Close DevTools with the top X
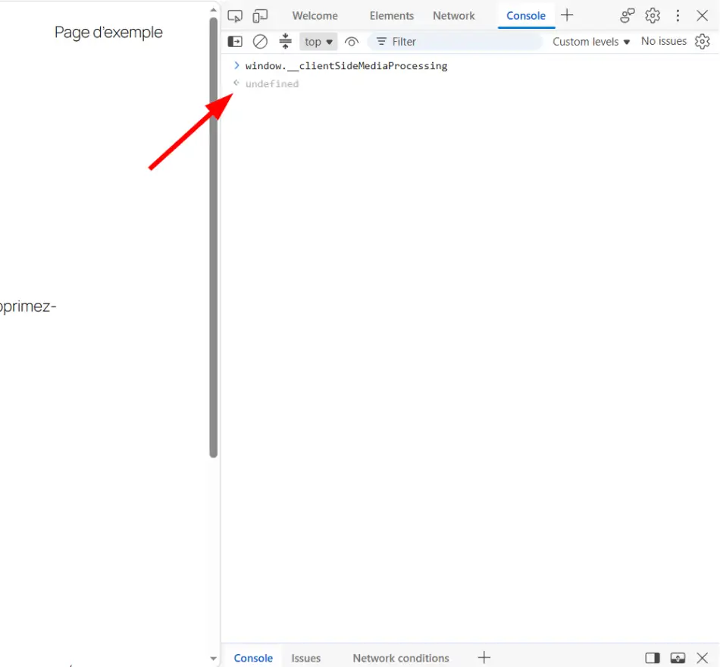This screenshot has height=667, width=720. click(x=702, y=16)
